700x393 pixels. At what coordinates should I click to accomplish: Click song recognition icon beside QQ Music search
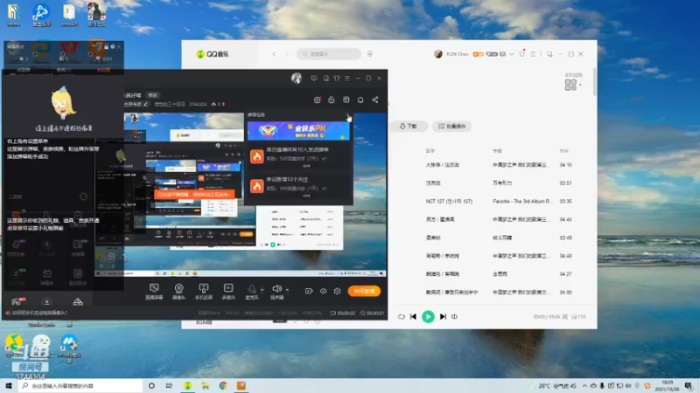click(x=370, y=54)
